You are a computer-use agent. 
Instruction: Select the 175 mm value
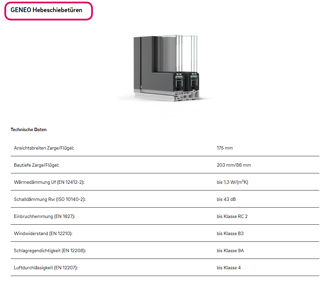[225, 148]
